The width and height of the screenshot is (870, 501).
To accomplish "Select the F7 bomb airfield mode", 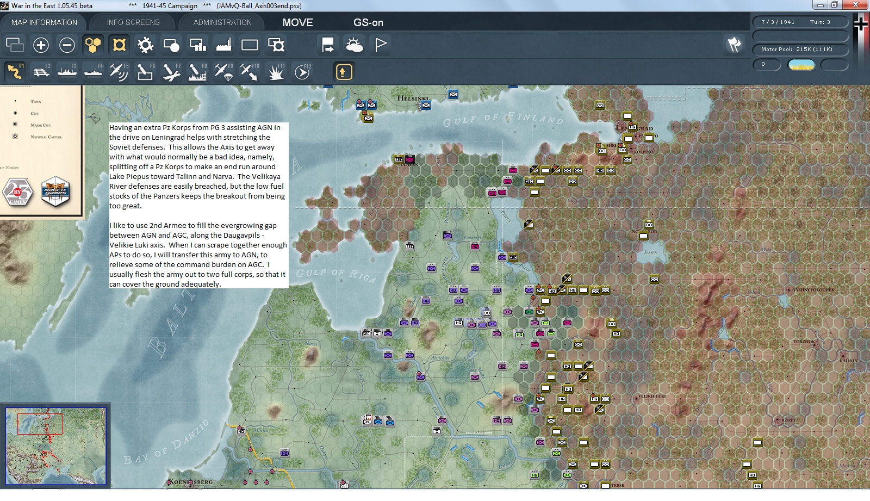I will point(171,72).
